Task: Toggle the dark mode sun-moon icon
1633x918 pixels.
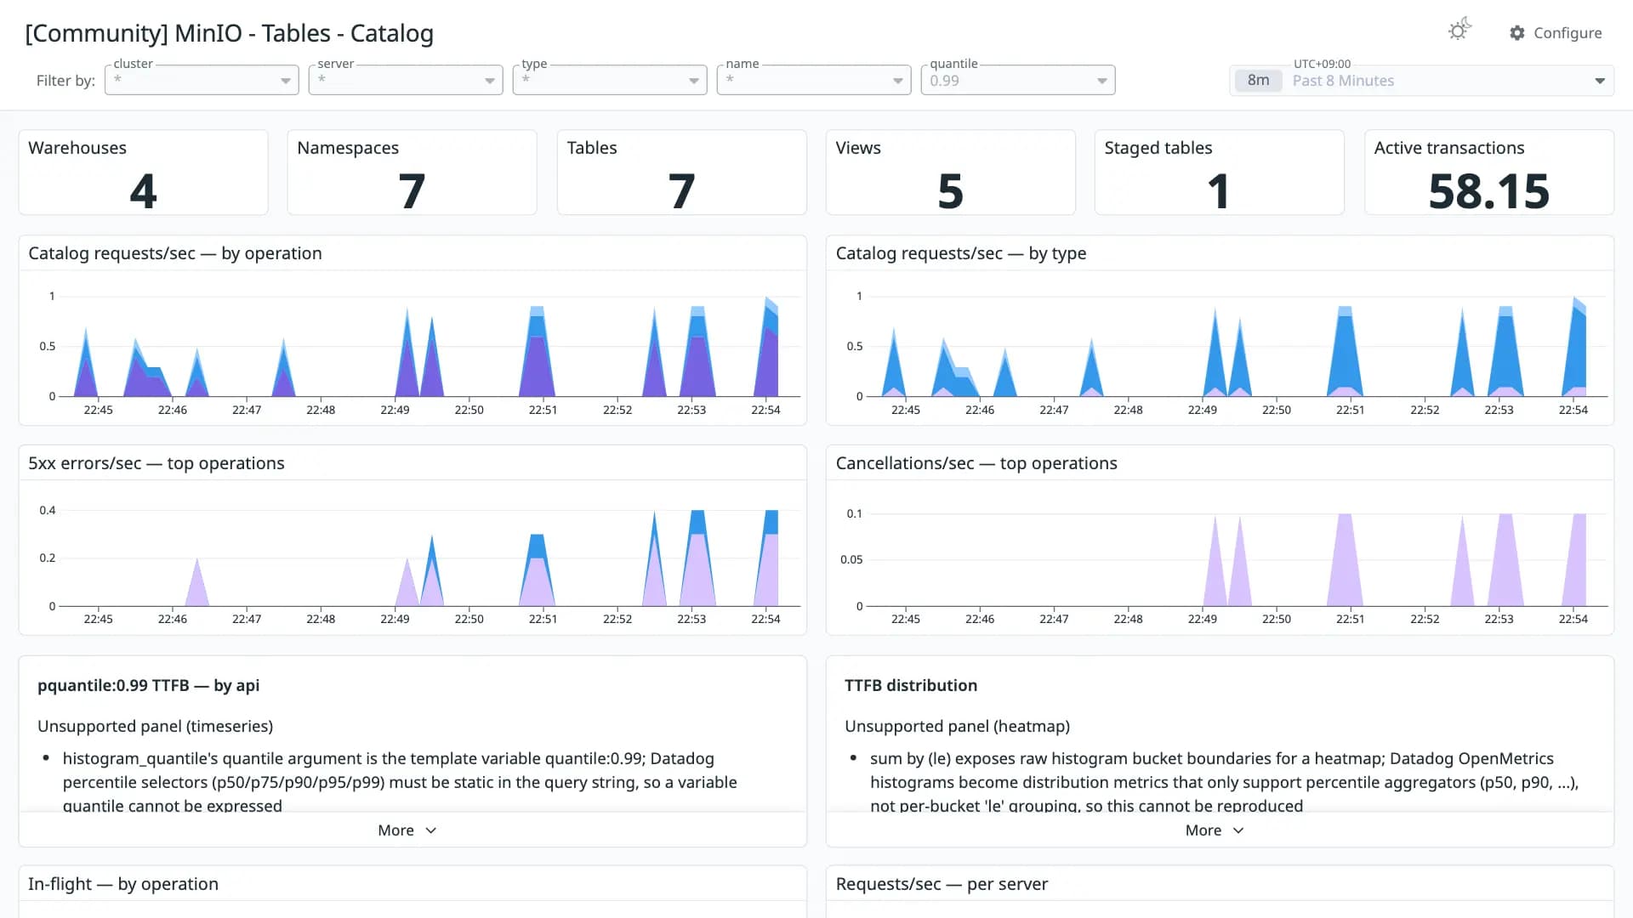Action: (x=1459, y=31)
